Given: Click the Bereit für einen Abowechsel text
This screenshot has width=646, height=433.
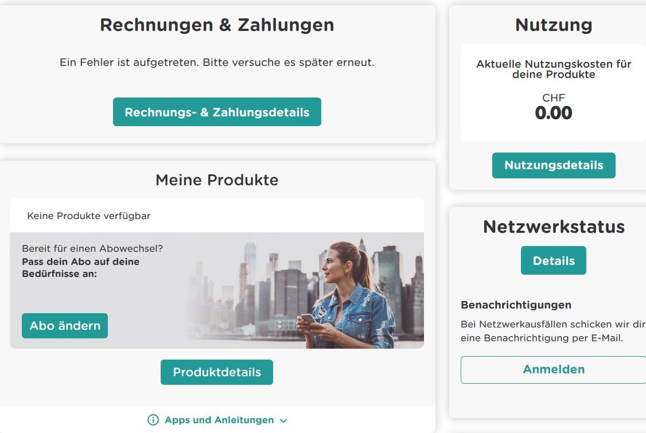Looking at the screenshot, I should coord(92,249).
